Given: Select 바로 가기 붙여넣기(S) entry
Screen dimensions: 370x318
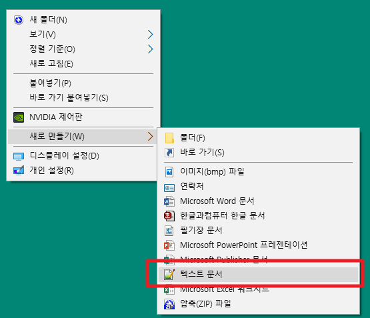Looking at the screenshot, I should click(83, 97).
